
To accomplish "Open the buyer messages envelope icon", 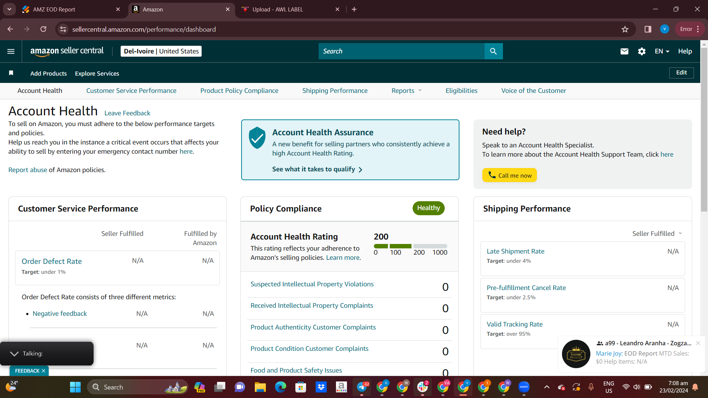I will tap(624, 51).
